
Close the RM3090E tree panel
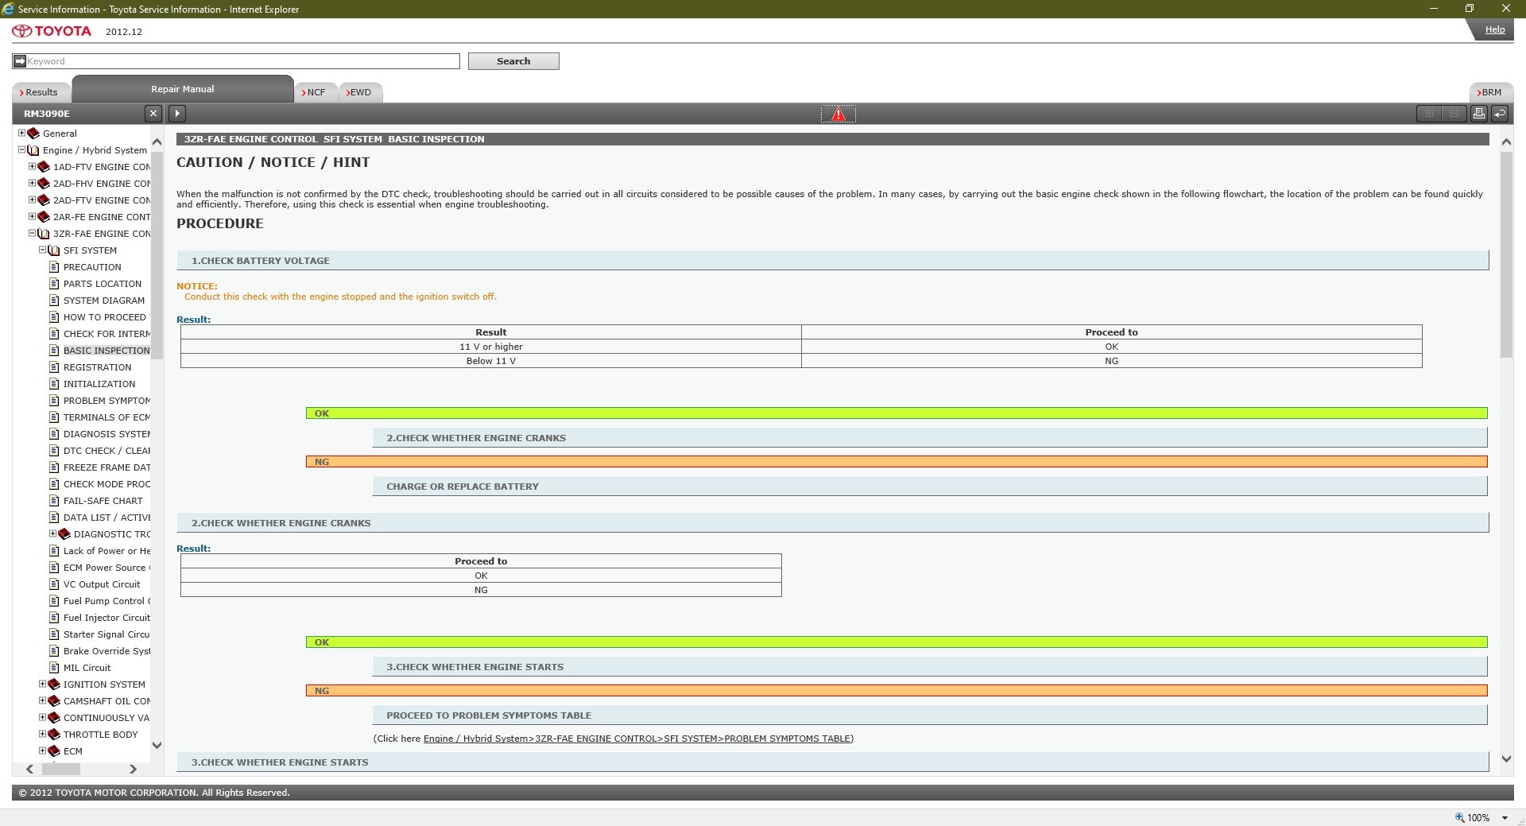153,114
